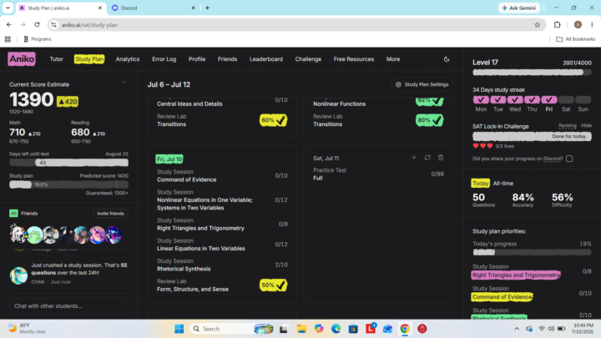Viewport: 601px width, 338px height.
Task: Open the weather widget
Action: tap(27, 329)
